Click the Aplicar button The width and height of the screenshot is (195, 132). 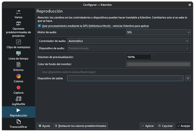(x=148, y=126)
